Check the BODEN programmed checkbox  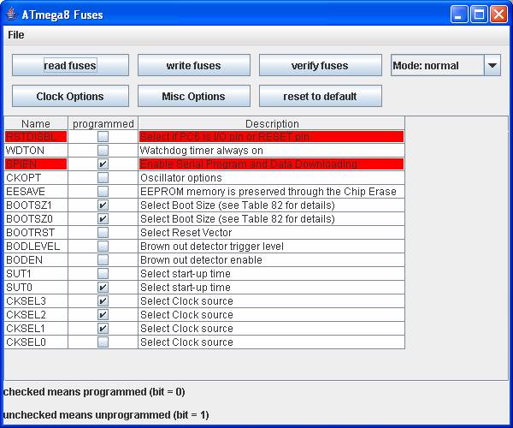pyautogui.click(x=103, y=260)
